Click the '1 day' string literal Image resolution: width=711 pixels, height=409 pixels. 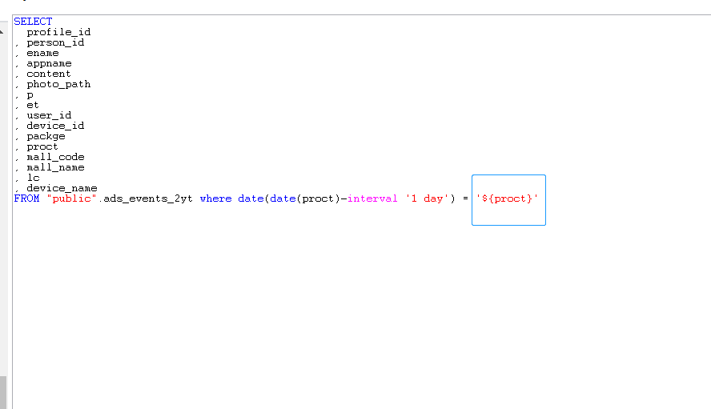tap(427, 198)
